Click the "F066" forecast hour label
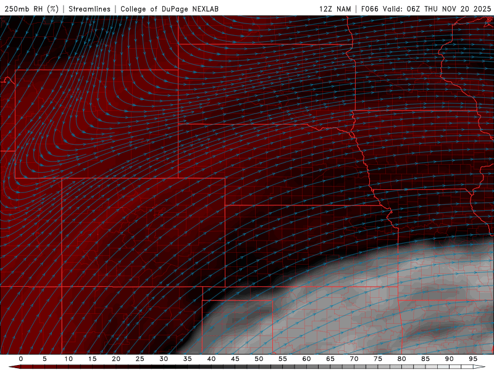494x370 pixels. [x=369, y=9]
